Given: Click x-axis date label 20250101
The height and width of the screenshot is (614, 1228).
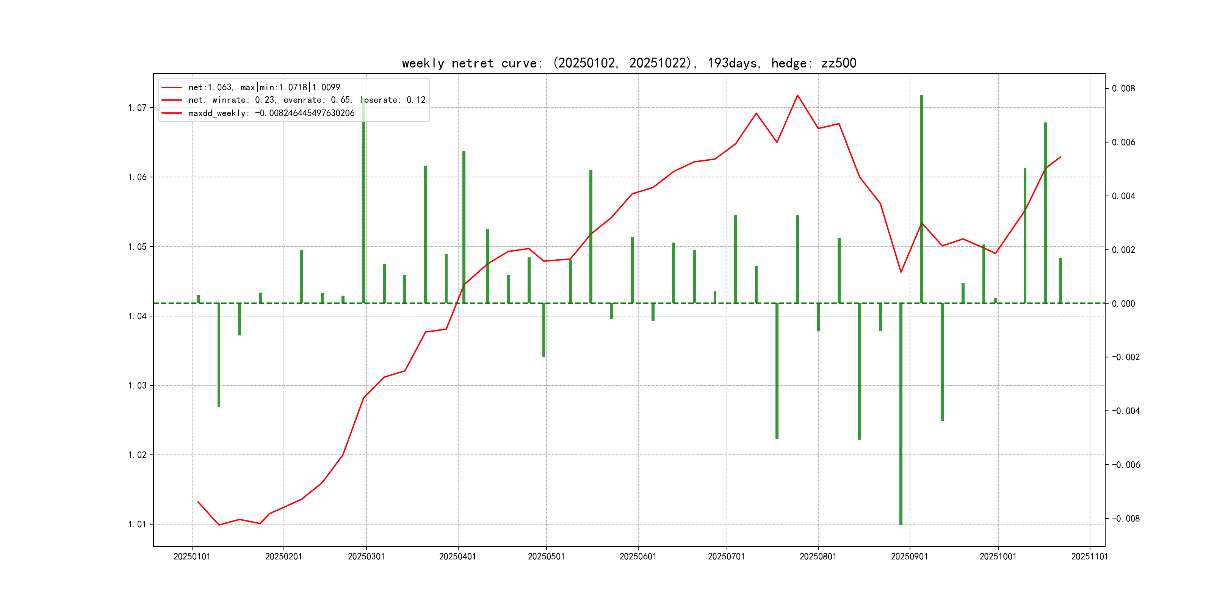Looking at the screenshot, I should 192,556.
